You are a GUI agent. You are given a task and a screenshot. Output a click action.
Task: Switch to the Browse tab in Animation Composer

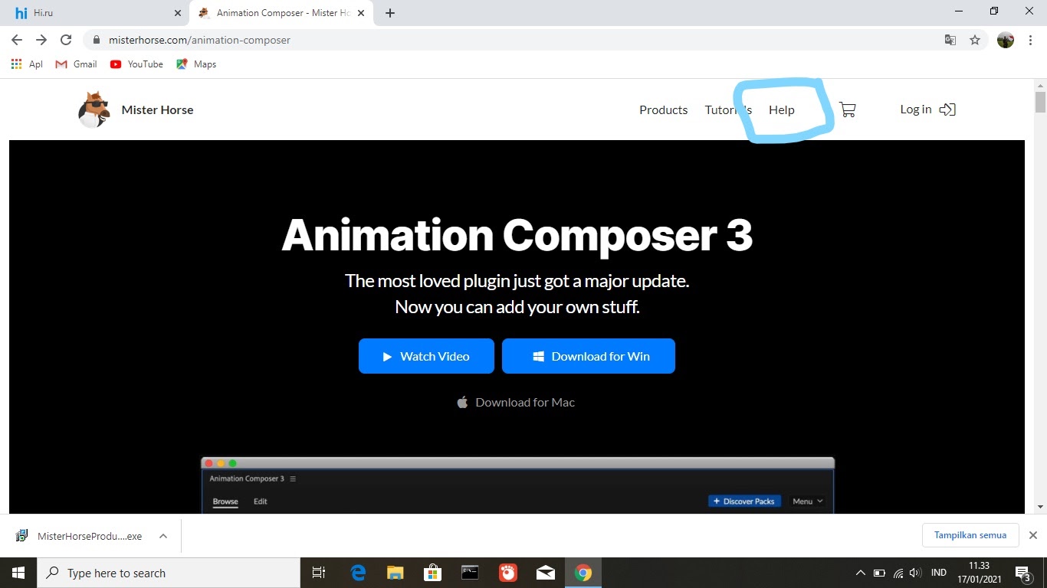[x=225, y=501]
